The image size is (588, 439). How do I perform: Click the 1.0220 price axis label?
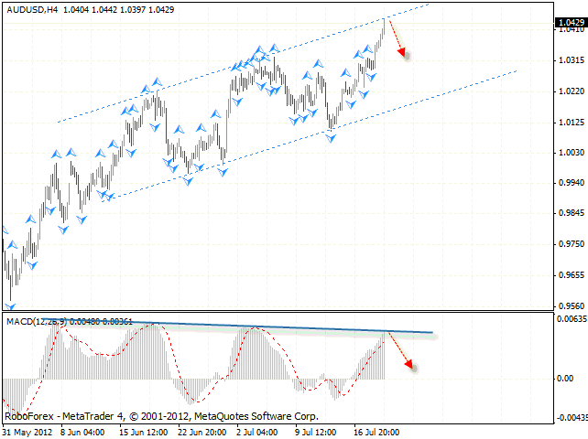[570, 91]
